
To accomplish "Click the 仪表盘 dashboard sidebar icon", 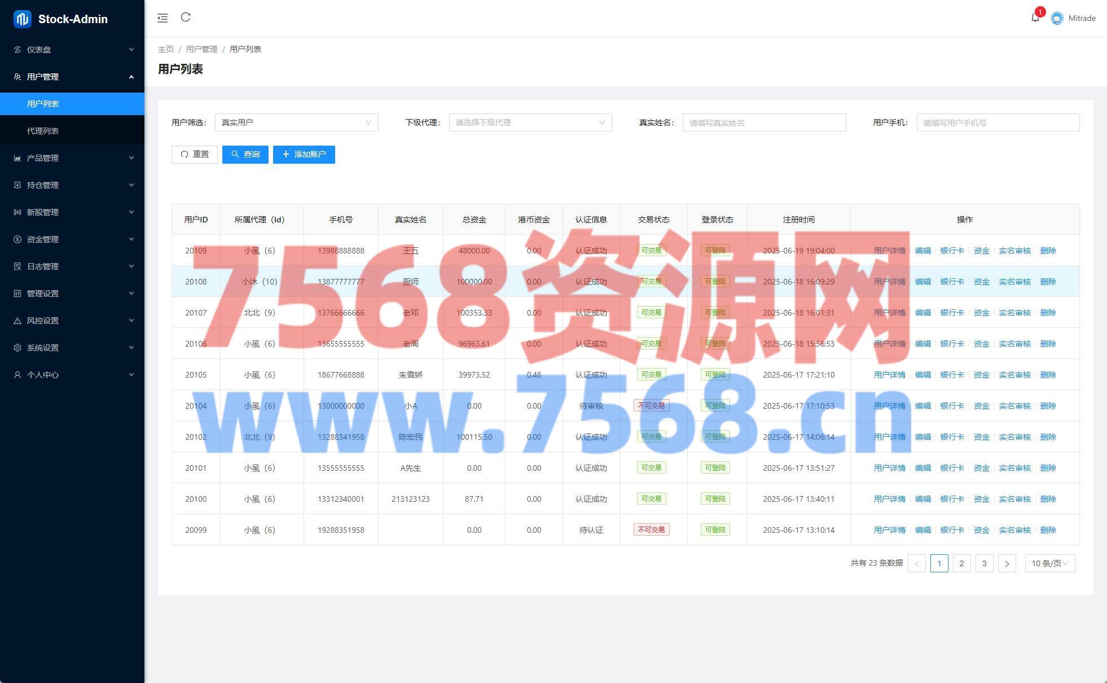I will point(17,50).
